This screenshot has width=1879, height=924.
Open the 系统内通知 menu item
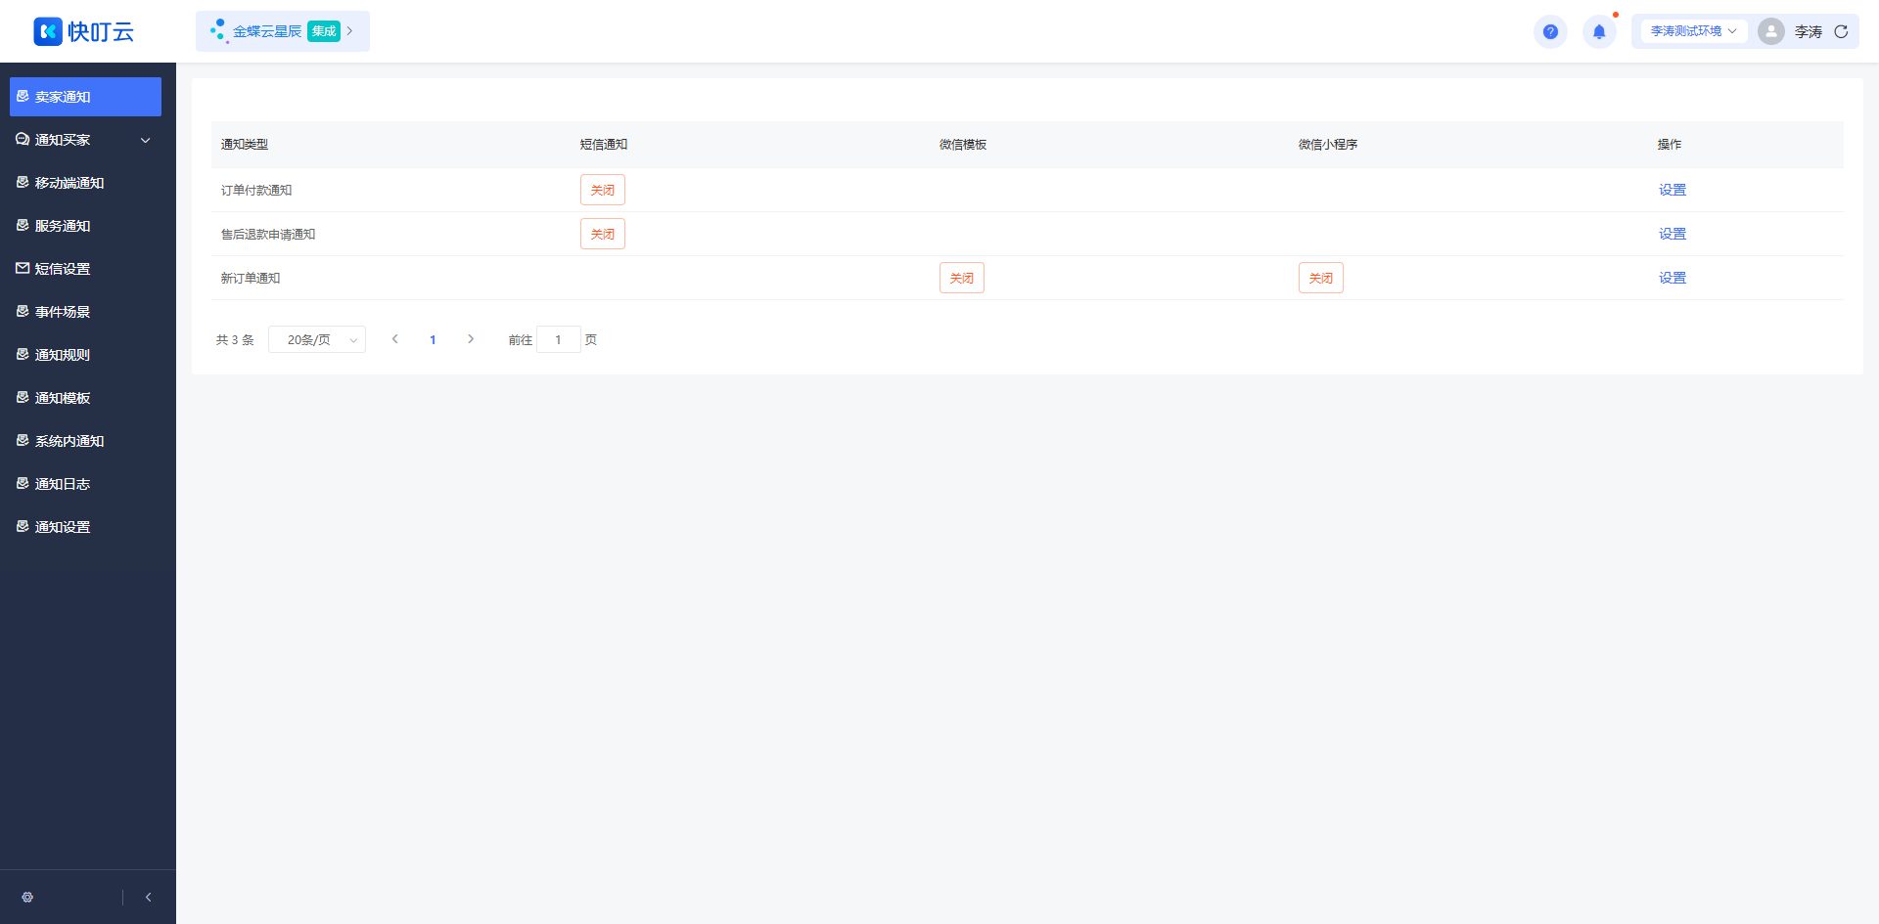click(85, 441)
